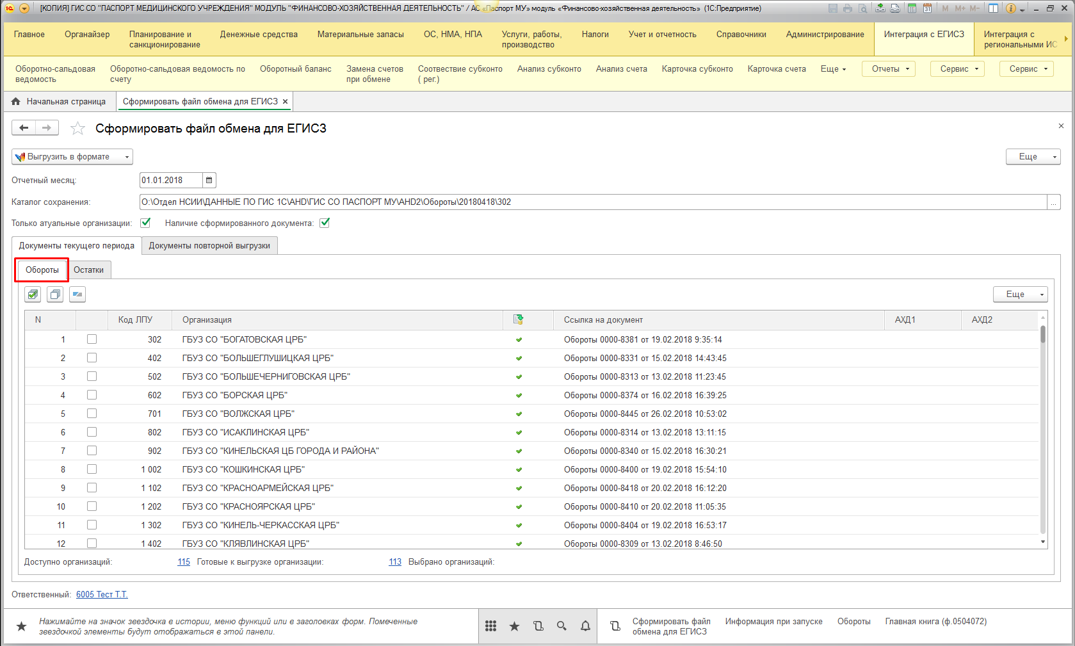
Task: Check the row for БОГАТОВСКАЯ ЦРБ
Action: pyautogui.click(x=92, y=339)
